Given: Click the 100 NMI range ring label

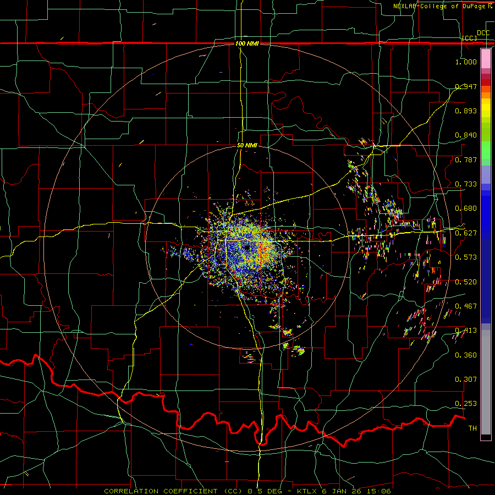Looking at the screenshot, I should [x=247, y=43].
